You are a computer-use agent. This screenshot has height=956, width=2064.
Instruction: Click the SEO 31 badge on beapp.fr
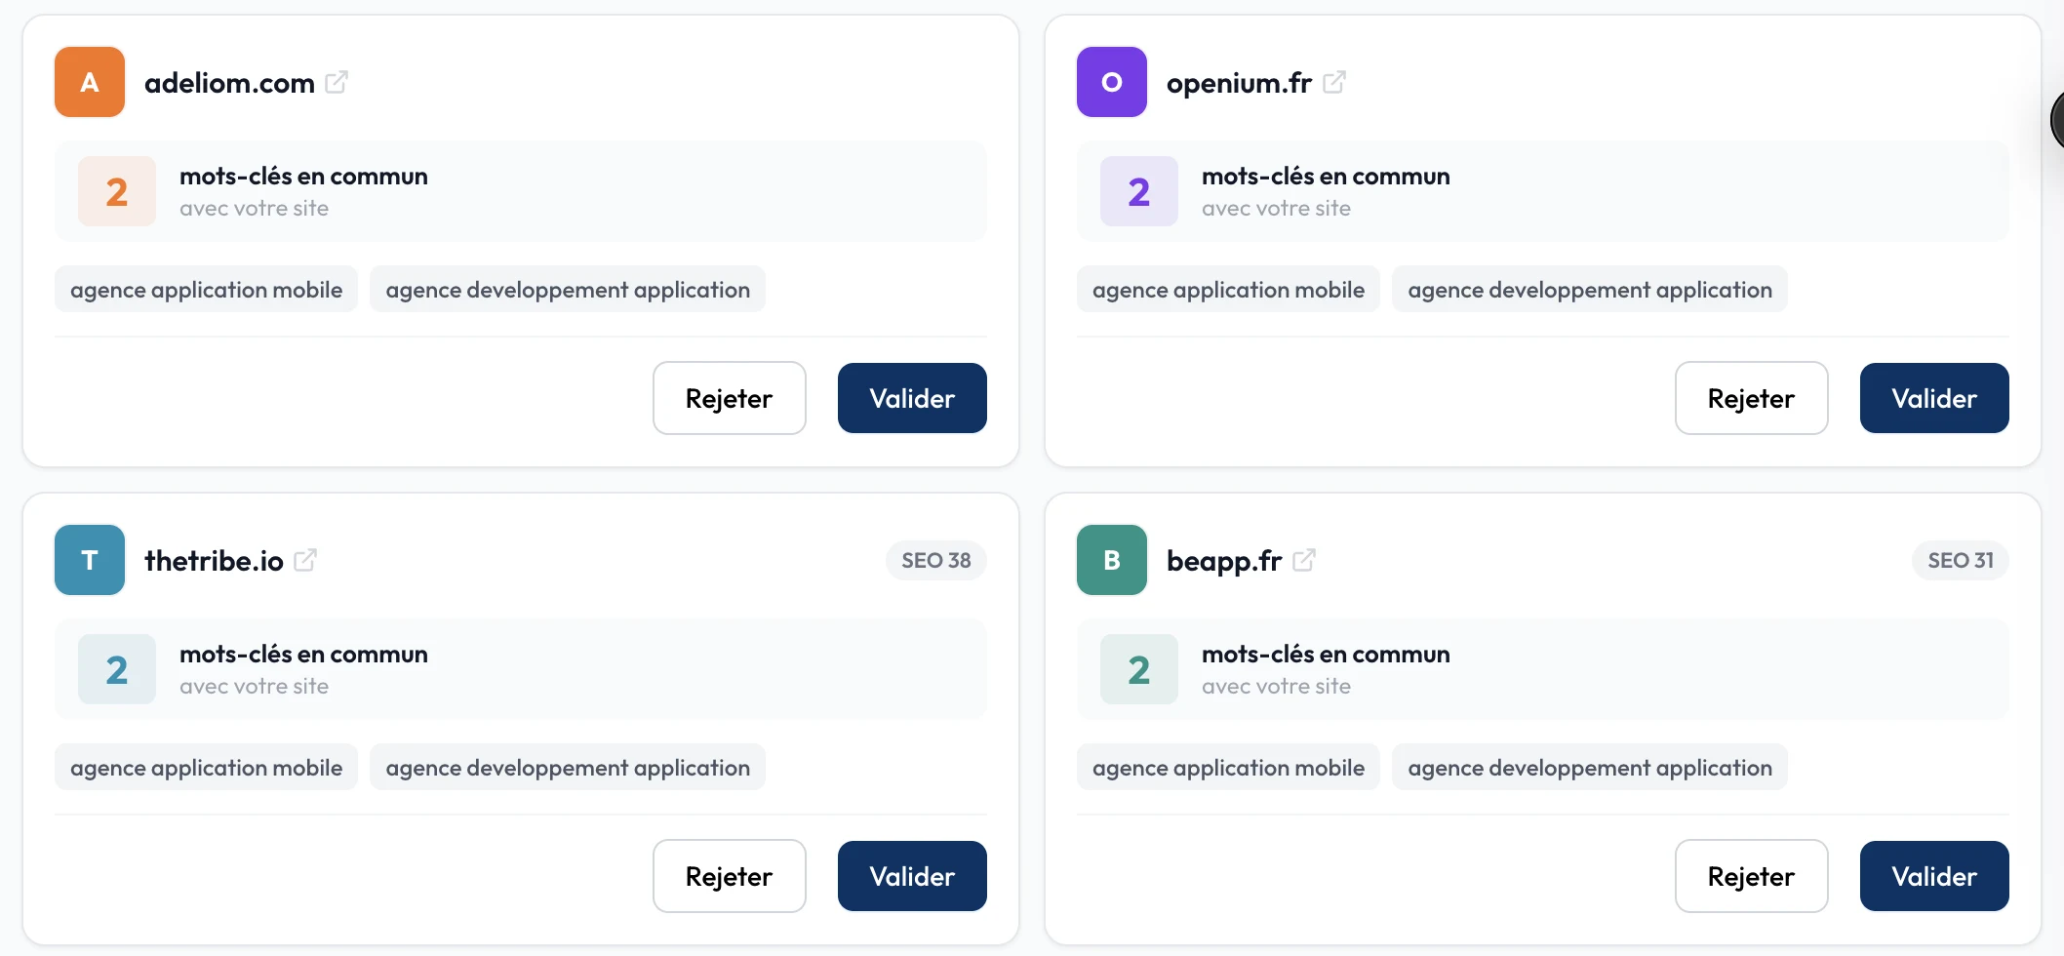1961,560
